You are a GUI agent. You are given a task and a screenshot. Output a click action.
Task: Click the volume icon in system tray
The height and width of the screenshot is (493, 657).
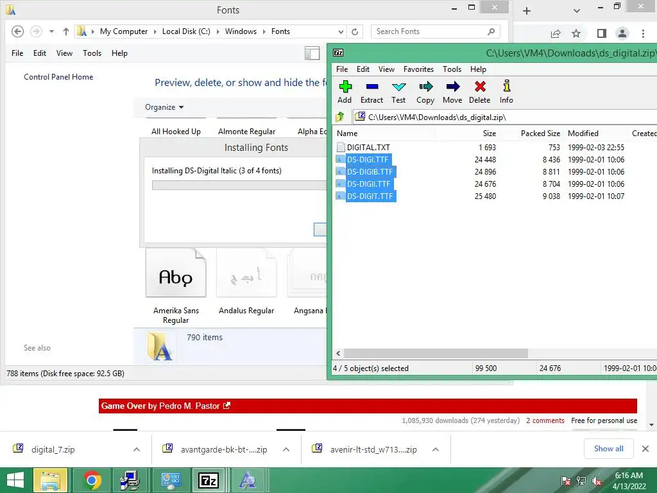coord(596,481)
